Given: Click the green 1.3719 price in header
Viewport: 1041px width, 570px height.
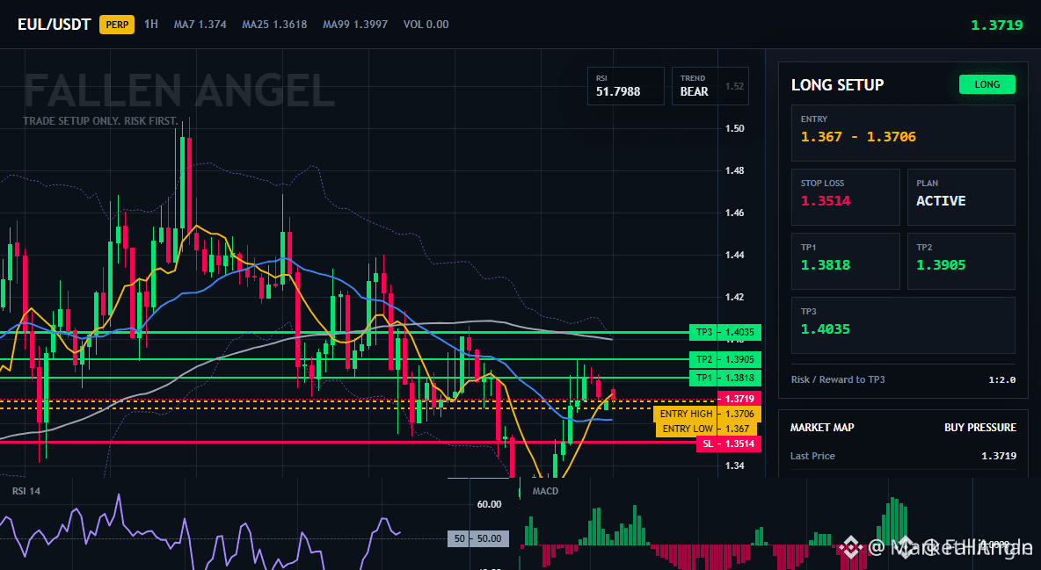Looking at the screenshot, I should [x=996, y=25].
